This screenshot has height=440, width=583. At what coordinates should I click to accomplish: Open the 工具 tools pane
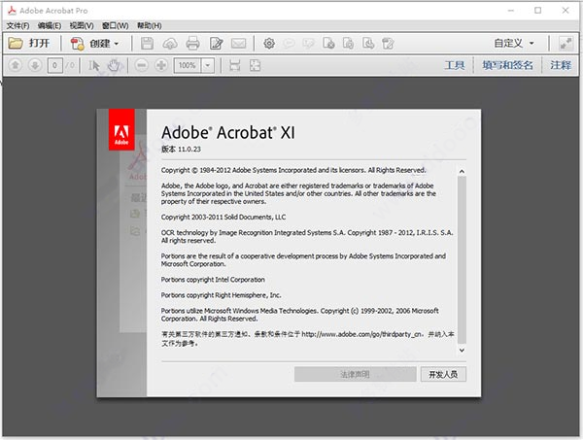455,65
